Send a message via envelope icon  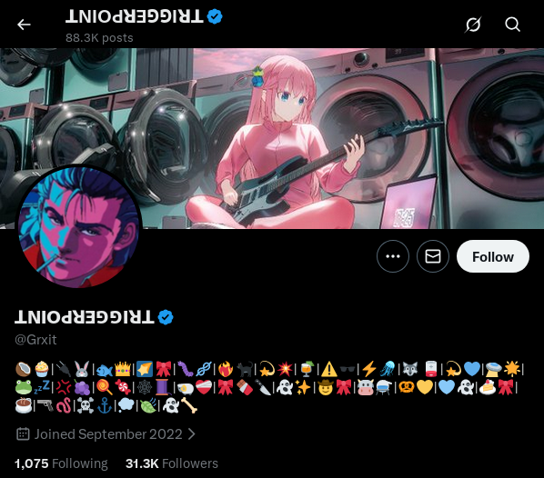point(433,256)
